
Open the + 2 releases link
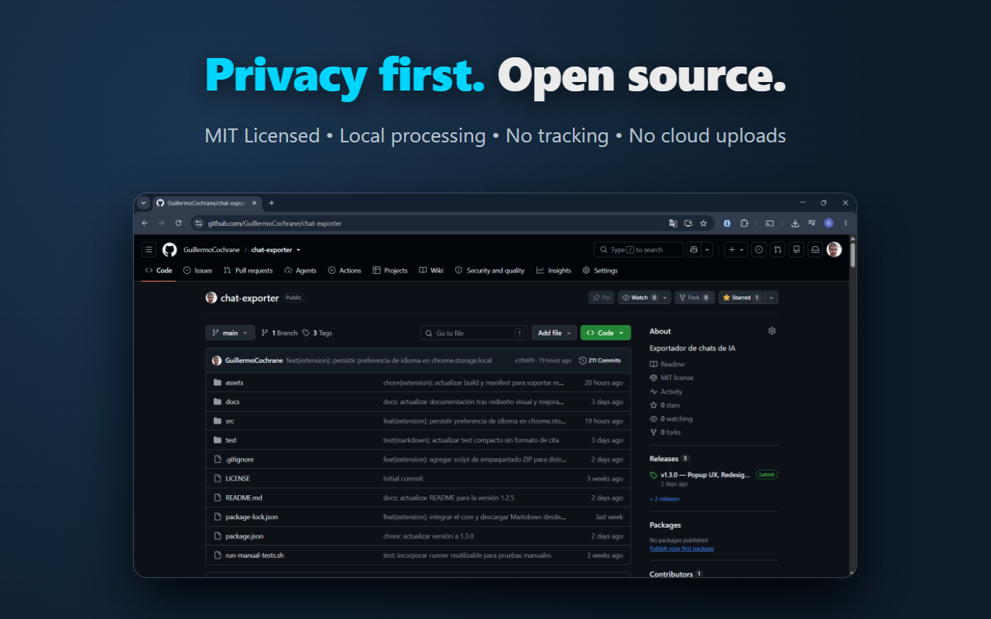(664, 499)
